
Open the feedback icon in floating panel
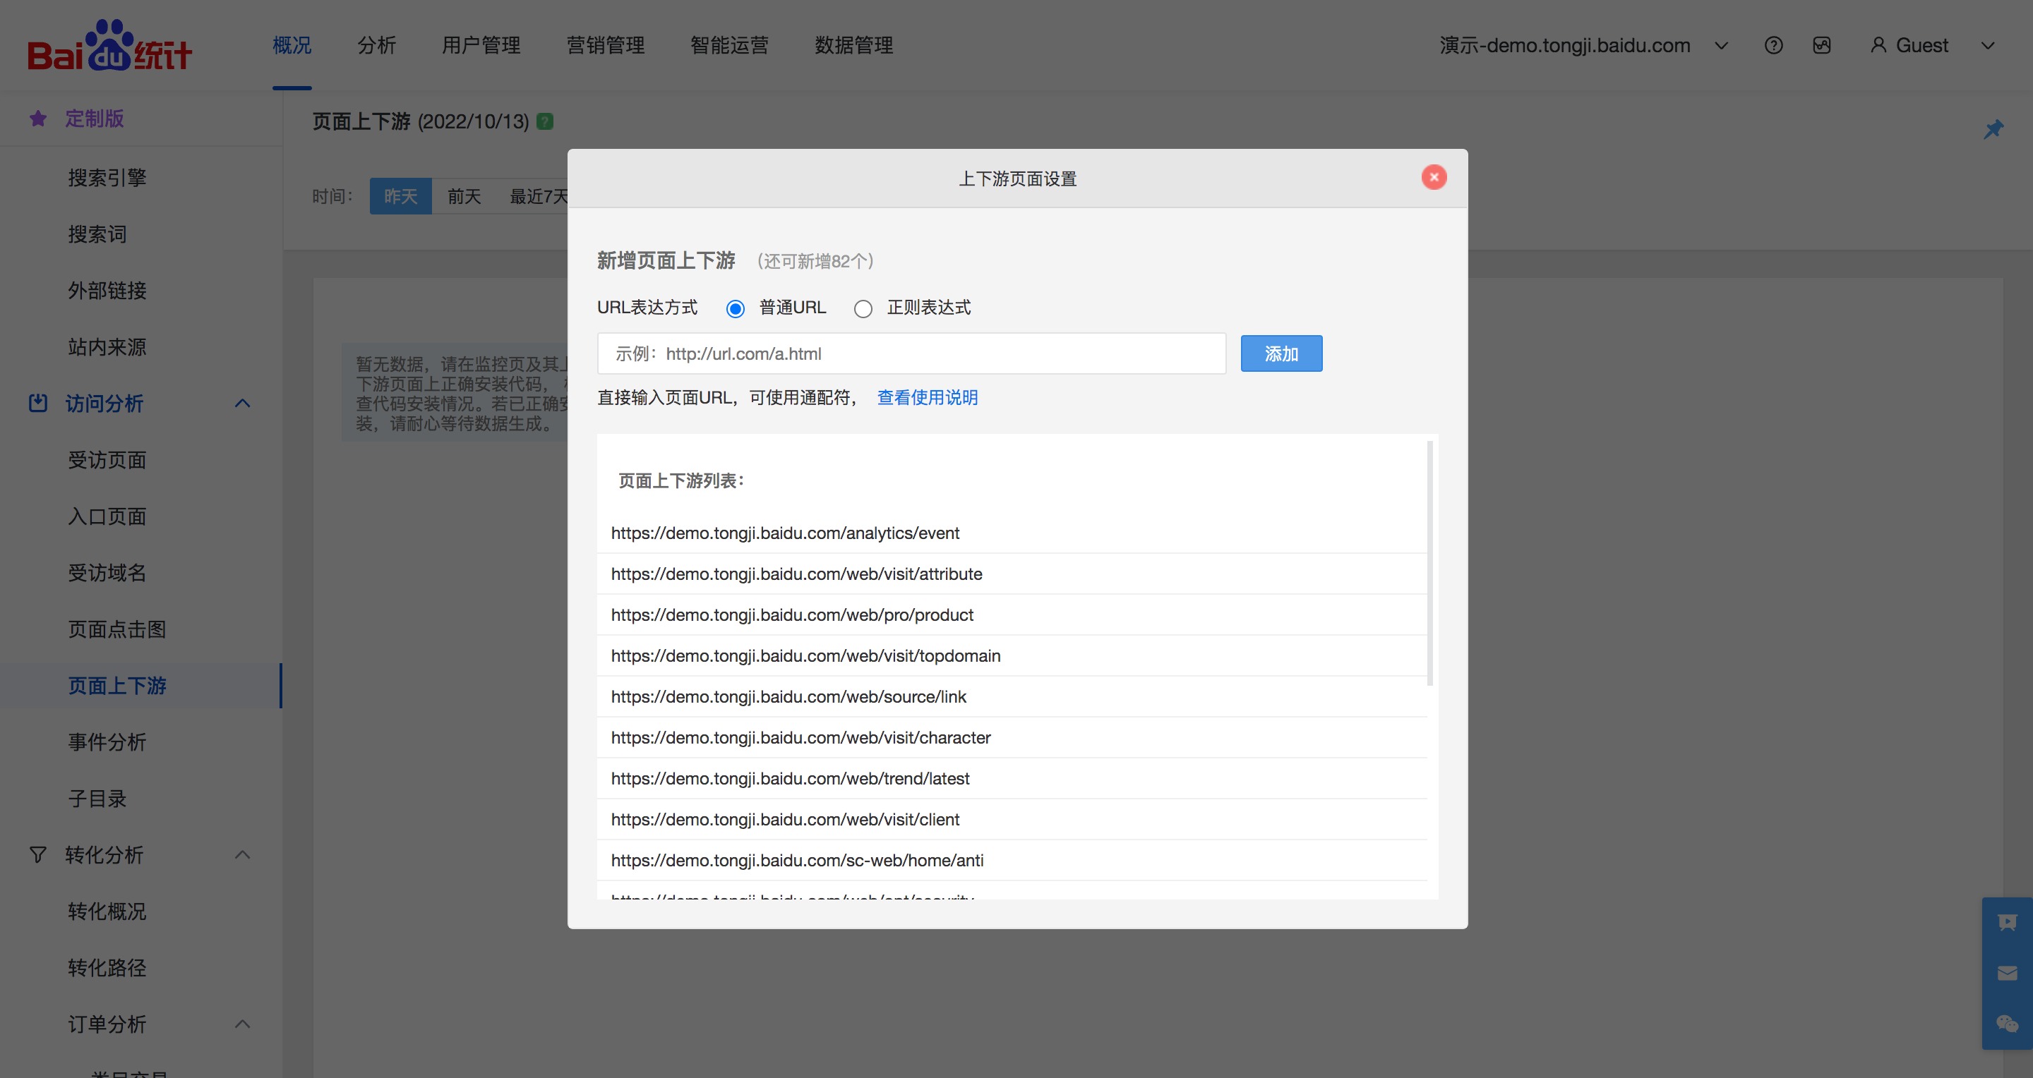tap(2007, 923)
